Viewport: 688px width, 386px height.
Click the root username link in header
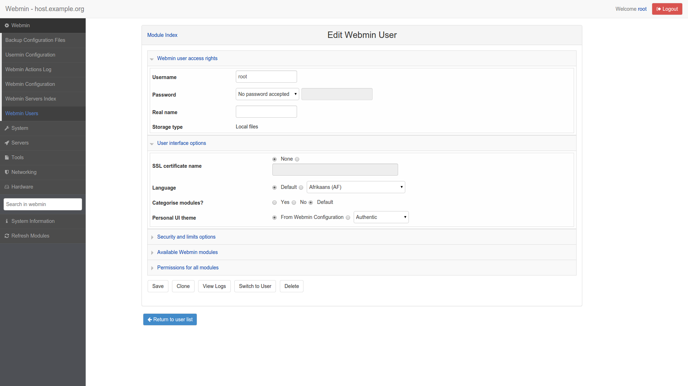click(642, 9)
